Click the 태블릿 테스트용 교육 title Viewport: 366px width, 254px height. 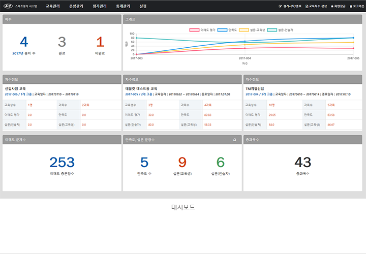141,88
